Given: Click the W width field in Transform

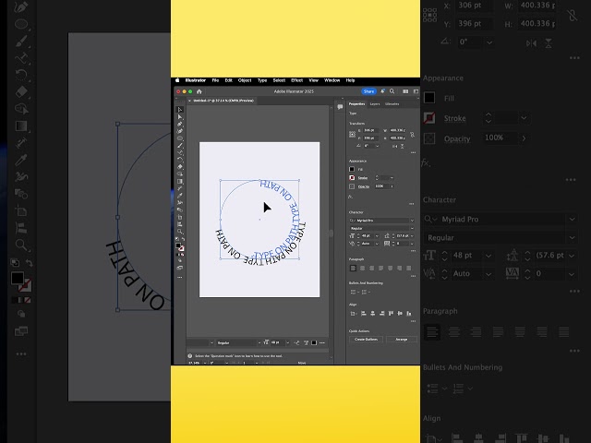Looking at the screenshot, I should coord(398,130).
